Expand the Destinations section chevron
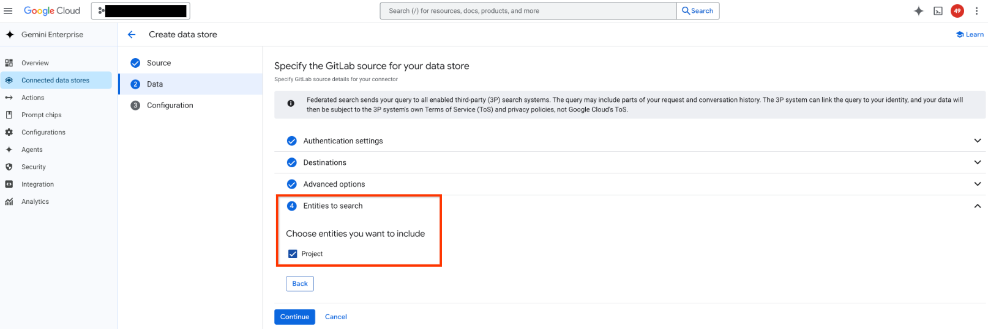This screenshot has height=329, width=988. click(x=977, y=162)
